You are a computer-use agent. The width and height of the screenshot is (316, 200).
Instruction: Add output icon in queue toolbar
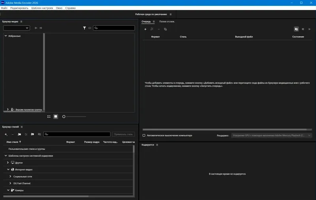click(x=152, y=29)
